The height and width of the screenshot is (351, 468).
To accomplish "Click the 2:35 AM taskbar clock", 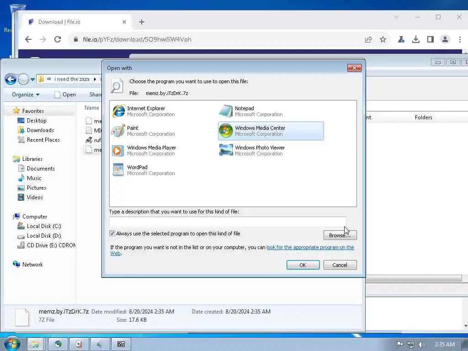I will 445,345.
